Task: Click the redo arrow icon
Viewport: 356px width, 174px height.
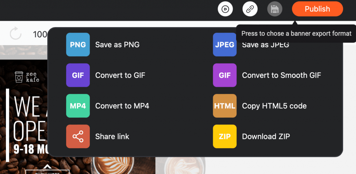Action: tap(16, 34)
